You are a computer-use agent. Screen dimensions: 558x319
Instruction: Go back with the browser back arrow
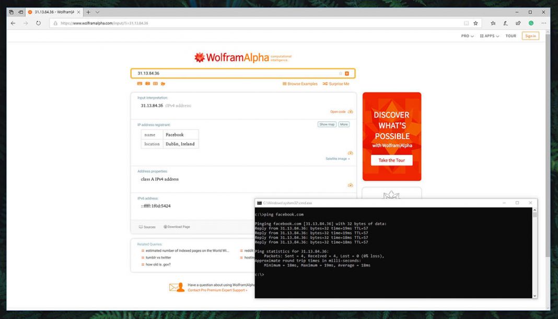pos(13,23)
